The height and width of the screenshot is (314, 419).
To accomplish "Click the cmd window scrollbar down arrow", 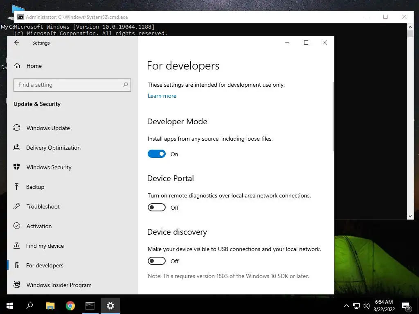I will (x=410, y=216).
